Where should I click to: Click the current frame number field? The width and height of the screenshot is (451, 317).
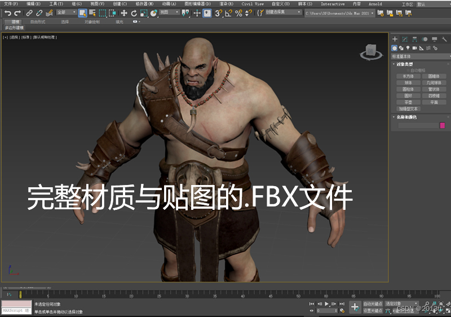tap(327, 311)
